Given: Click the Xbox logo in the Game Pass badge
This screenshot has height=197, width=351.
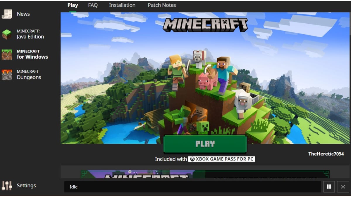Looking at the screenshot, I should 192,159.
